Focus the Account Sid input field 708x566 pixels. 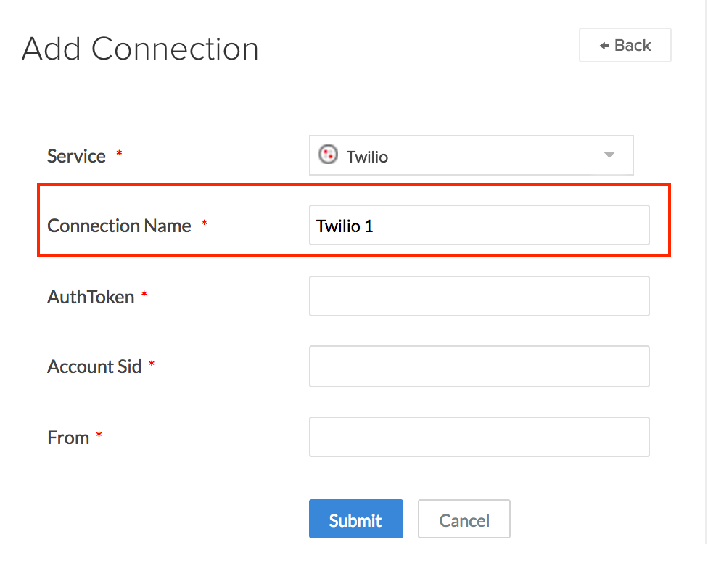[x=479, y=366]
